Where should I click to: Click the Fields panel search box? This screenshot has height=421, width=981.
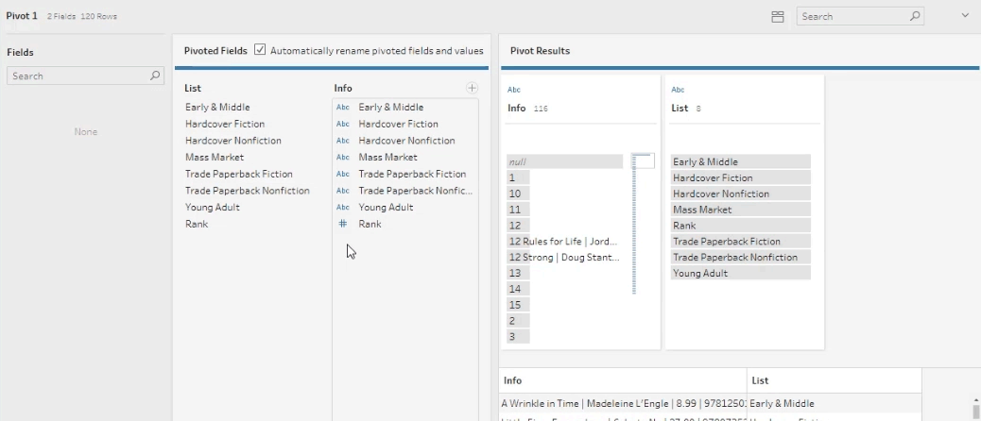pyautogui.click(x=80, y=76)
